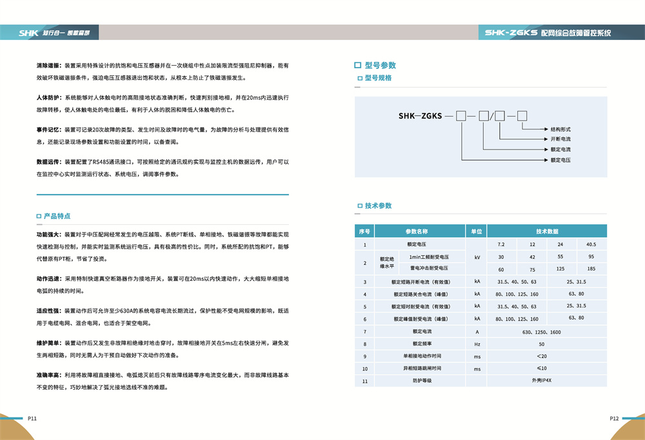Click the "<20" action time value

point(542,356)
